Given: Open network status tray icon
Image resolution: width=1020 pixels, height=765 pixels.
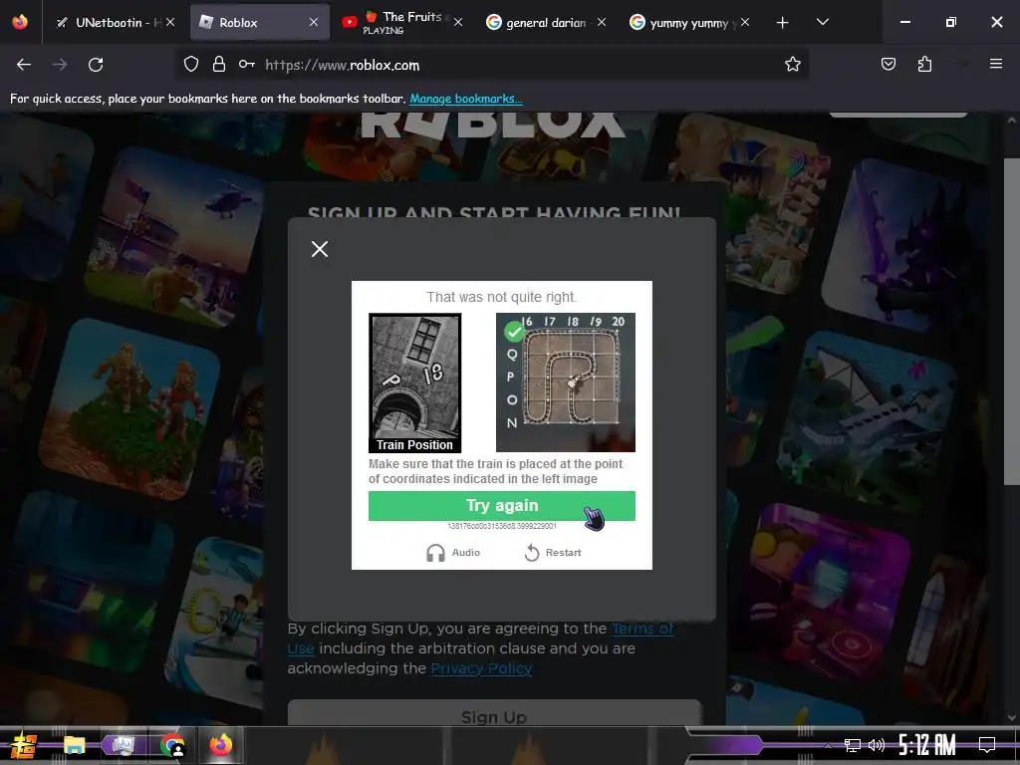Looking at the screenshot, I should (x=852, y=745).
